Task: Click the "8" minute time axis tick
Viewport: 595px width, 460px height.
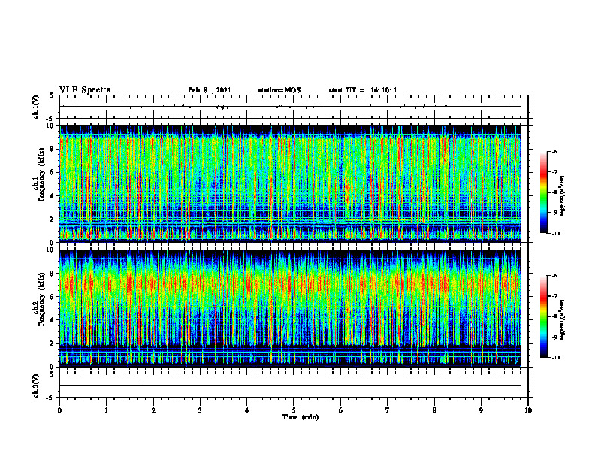Action: click(x=434, y=410)
